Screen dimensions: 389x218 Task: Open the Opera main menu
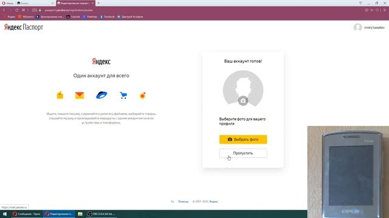pos(8,3)
